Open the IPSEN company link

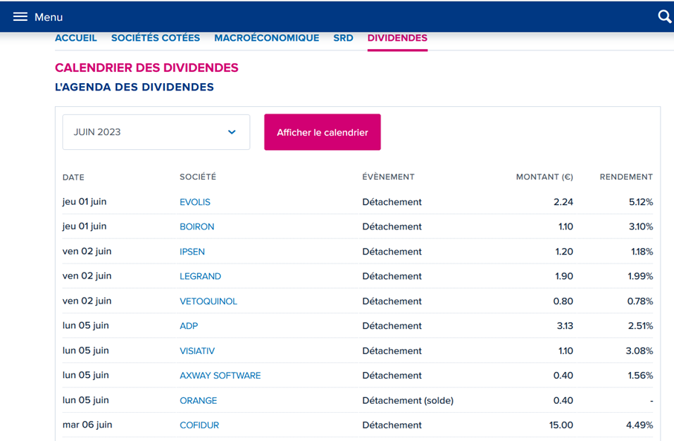[192, 252]
